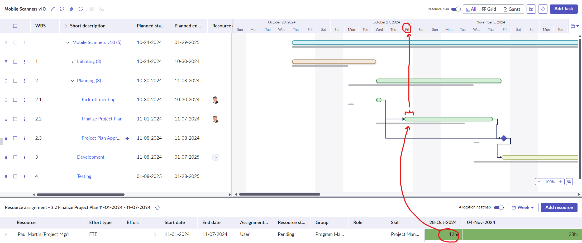
Task: Refresh the Resource assignment panel
Action: (158, 208)
